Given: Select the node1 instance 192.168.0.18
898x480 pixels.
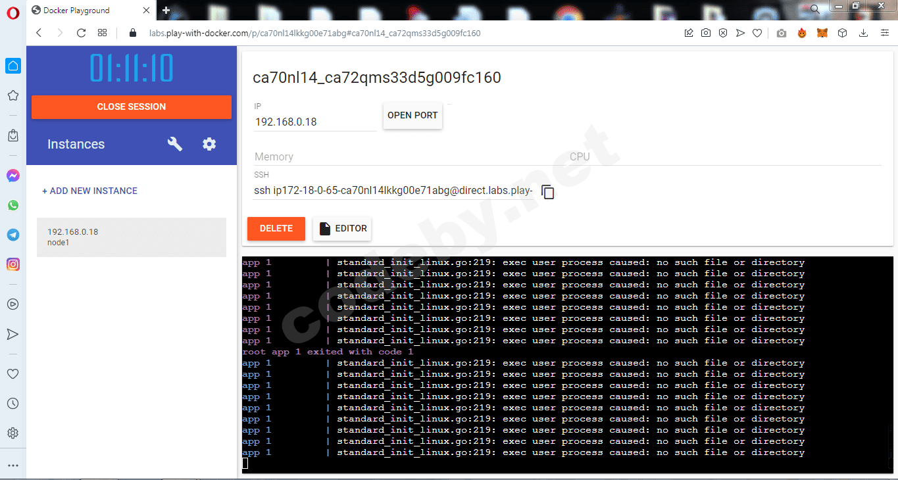Looking at the screenshot, I should point(132,237).
